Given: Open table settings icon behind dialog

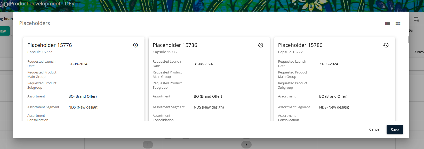Looking at the screenshot, I should point(416,19).
